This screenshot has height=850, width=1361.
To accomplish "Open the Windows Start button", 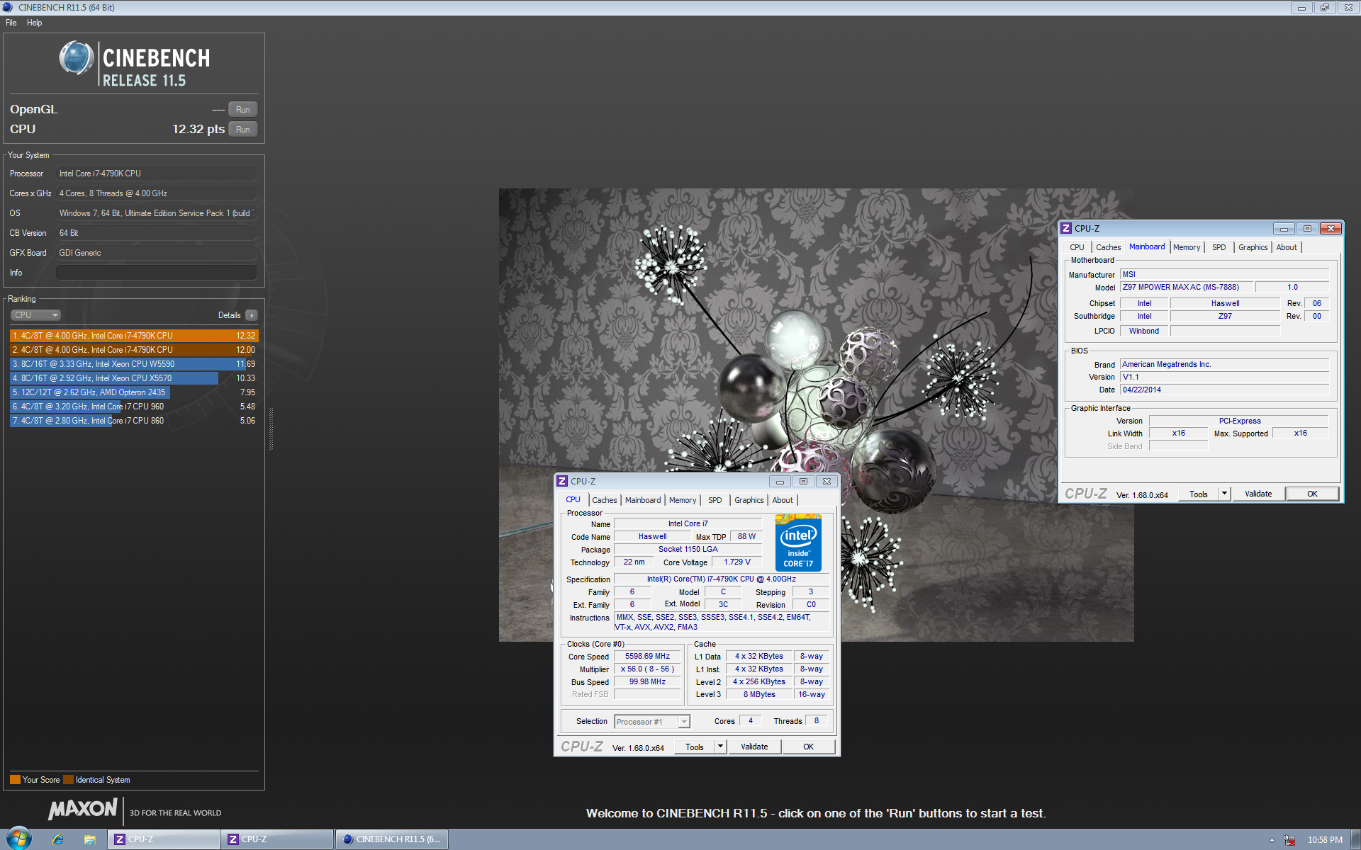I will point(19,839).
